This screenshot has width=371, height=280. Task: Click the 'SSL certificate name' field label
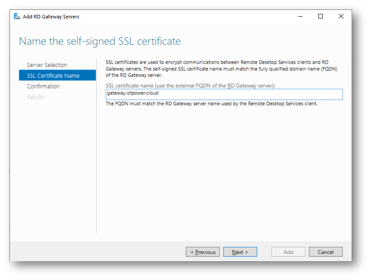190,85
